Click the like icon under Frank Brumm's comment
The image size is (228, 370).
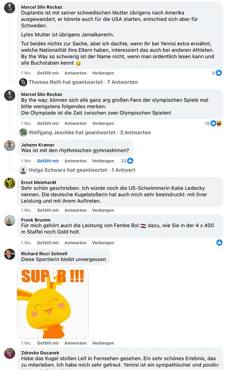(219, 242)
